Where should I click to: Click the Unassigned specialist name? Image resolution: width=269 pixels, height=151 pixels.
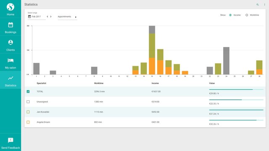click(x=42, y=102)
